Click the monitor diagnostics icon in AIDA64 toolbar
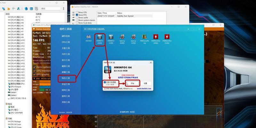Viewport: 256px width, 128px height. tap(13, 9)
